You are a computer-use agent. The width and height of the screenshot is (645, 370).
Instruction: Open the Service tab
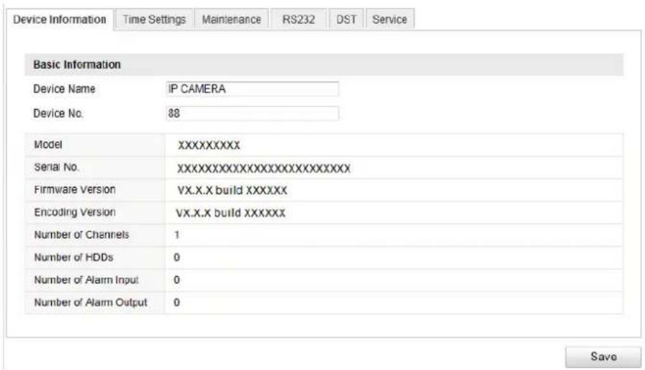tap(389, 19)
